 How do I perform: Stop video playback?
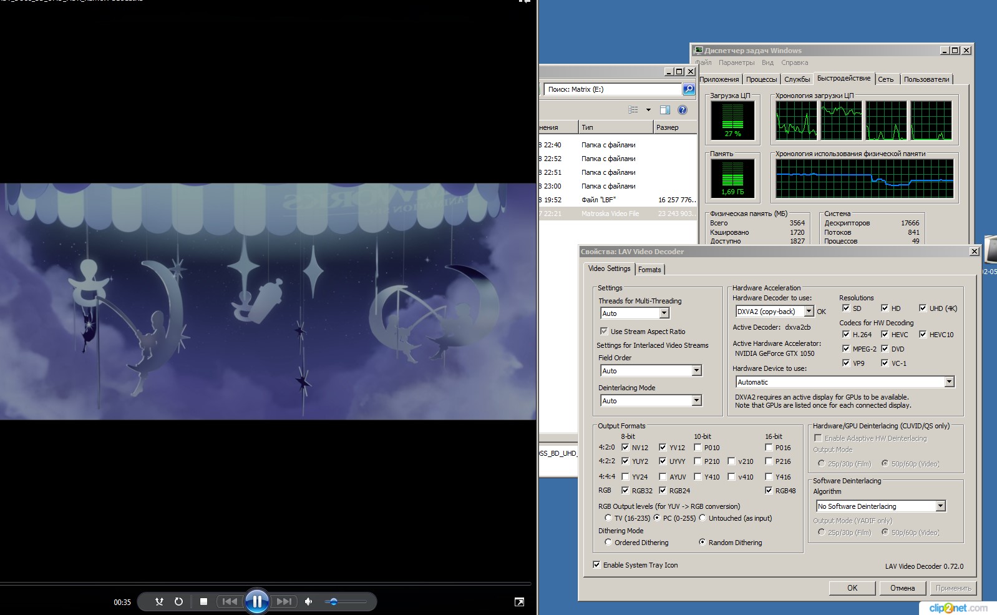click(203, 602)
